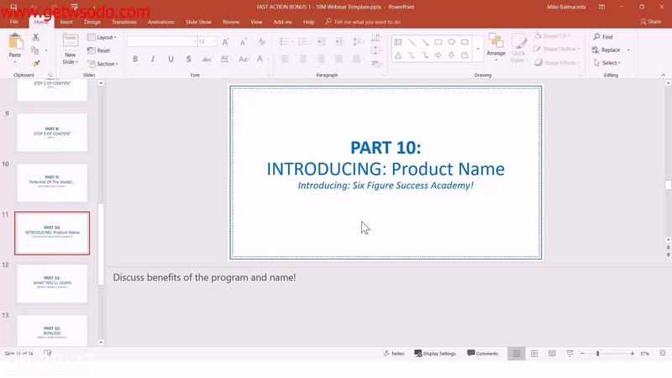Click the Find button

[603, 37]
